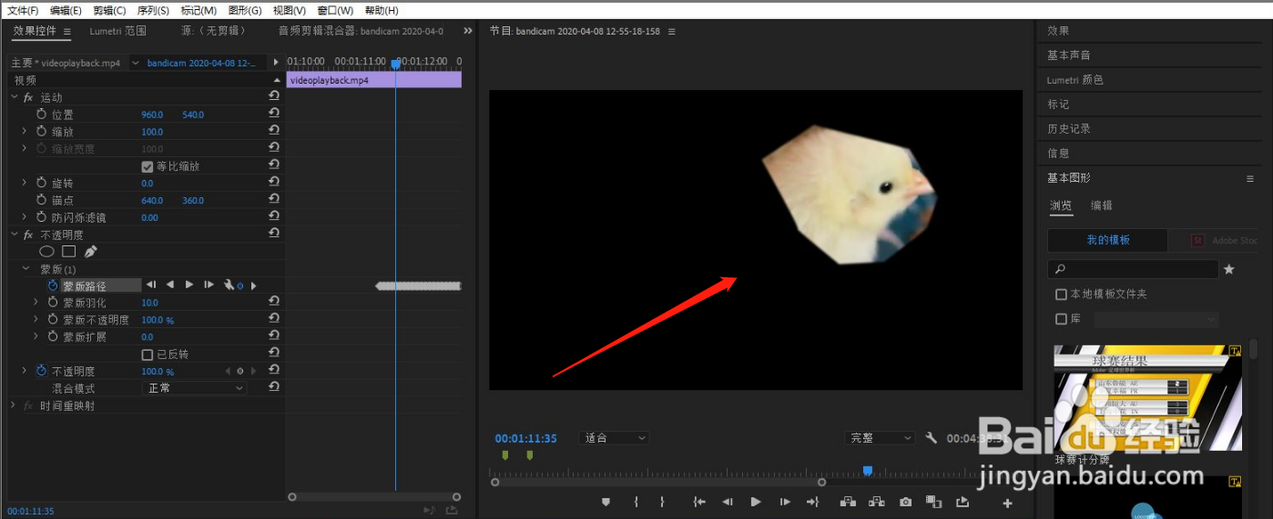Reset the 位置 parameter
1273x519 pixels.
pos(274,114)
